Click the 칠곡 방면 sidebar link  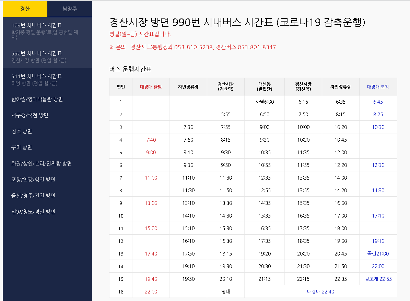(22, 131)
